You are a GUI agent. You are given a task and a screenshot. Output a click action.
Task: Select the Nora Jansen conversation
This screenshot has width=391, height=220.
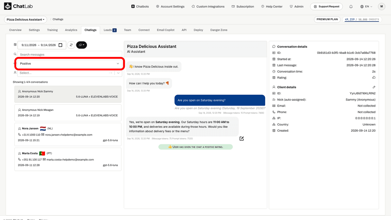click(x=68, y=134)
